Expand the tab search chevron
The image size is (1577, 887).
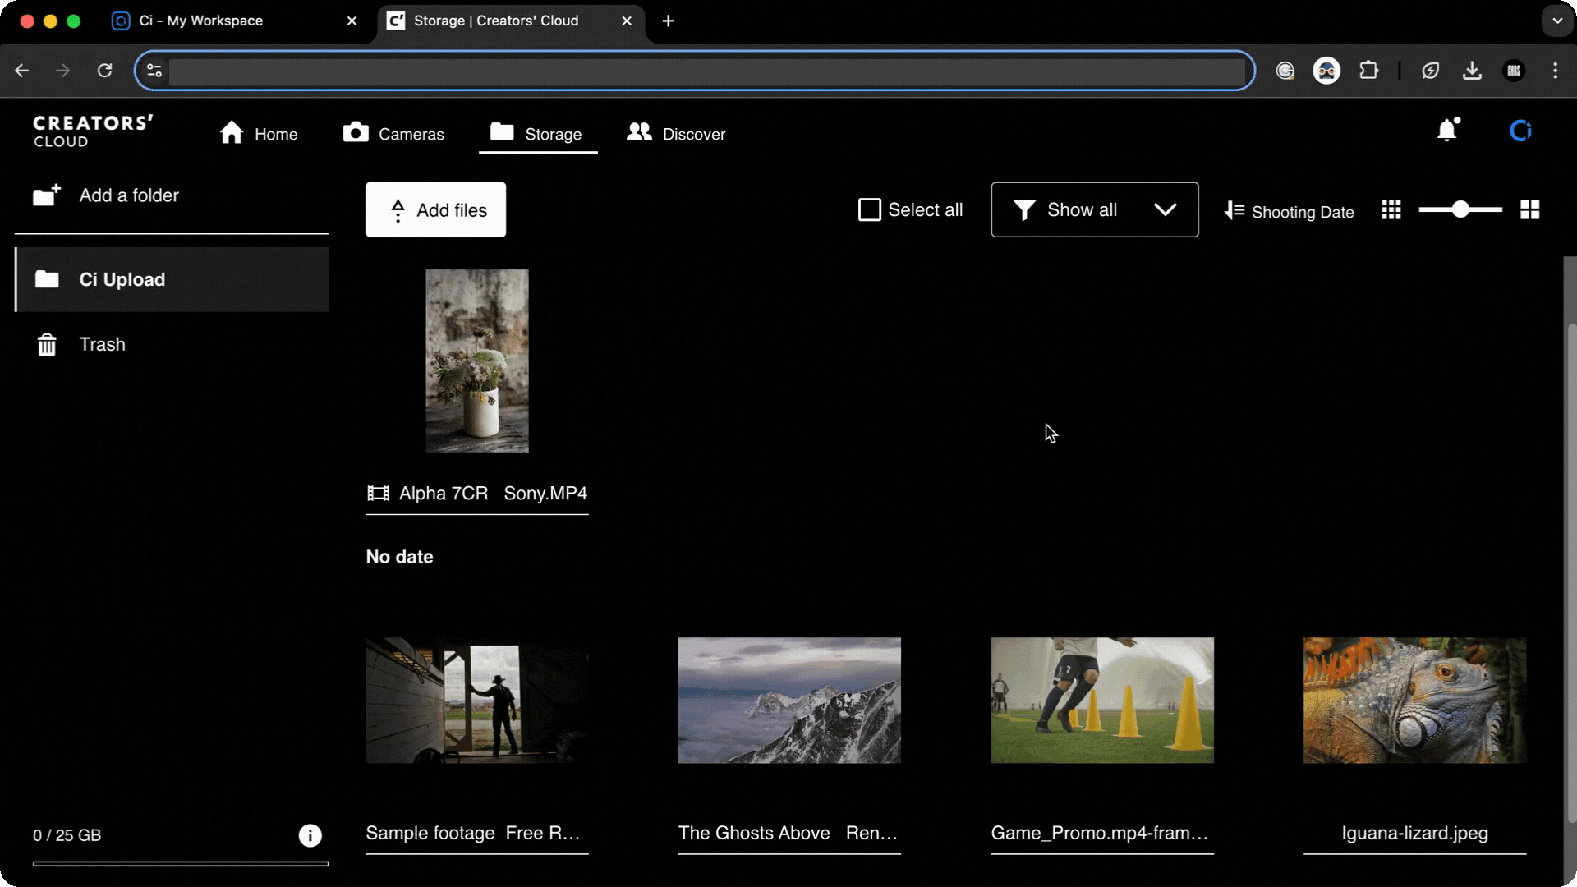click(1557, 21)
